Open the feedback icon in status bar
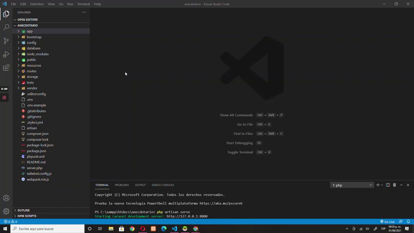Viewport: 414px width, 233px height. click(401, 222)
